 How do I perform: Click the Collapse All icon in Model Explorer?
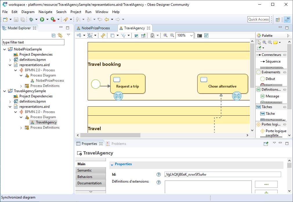point(54,35)
